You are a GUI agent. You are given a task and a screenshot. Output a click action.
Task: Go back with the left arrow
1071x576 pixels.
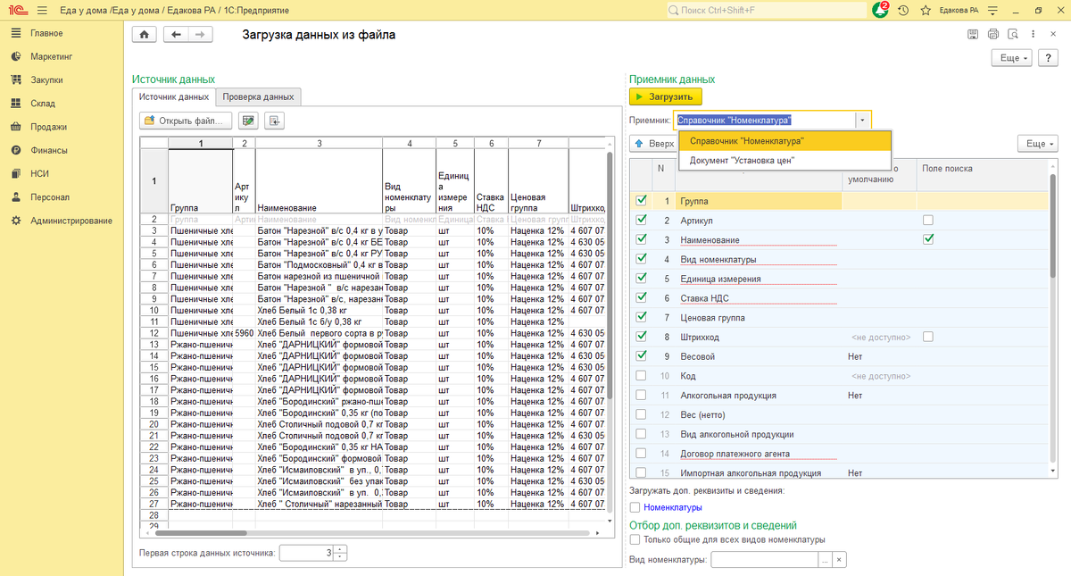176,34
